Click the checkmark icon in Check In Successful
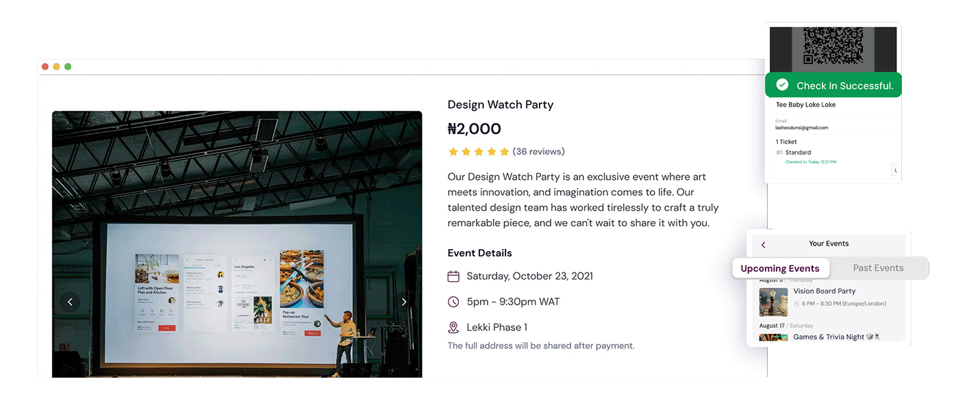This screenshot has width=956, height=416. tap(782, 86)
